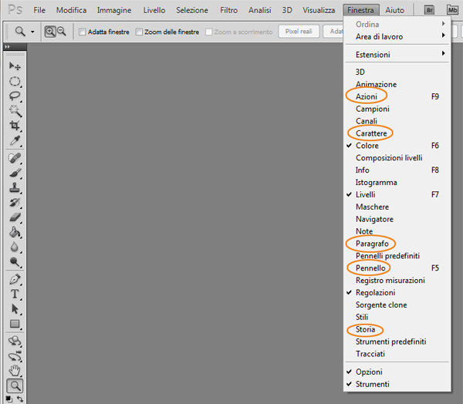Select the Type tool
463x404 pixels.
(15, 294)
